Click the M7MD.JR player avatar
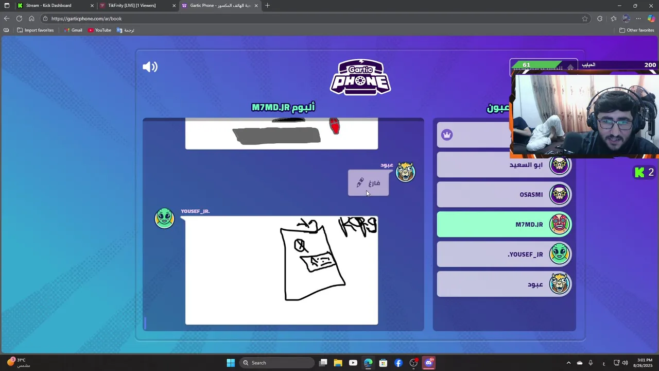659x371 pixels. point(559,225)
